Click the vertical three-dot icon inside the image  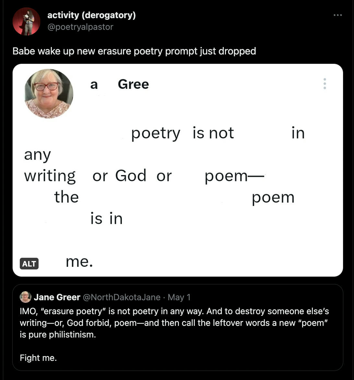click(325, 84)
